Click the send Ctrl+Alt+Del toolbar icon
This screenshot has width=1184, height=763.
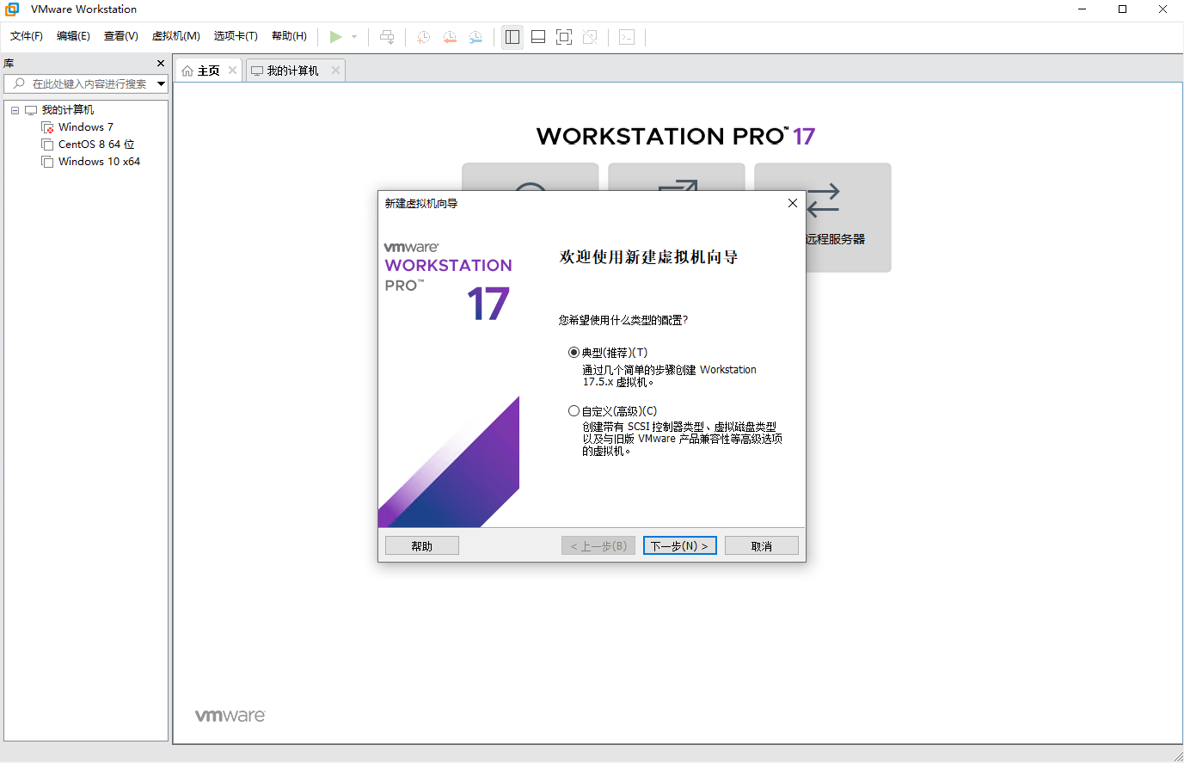[387, 37]
